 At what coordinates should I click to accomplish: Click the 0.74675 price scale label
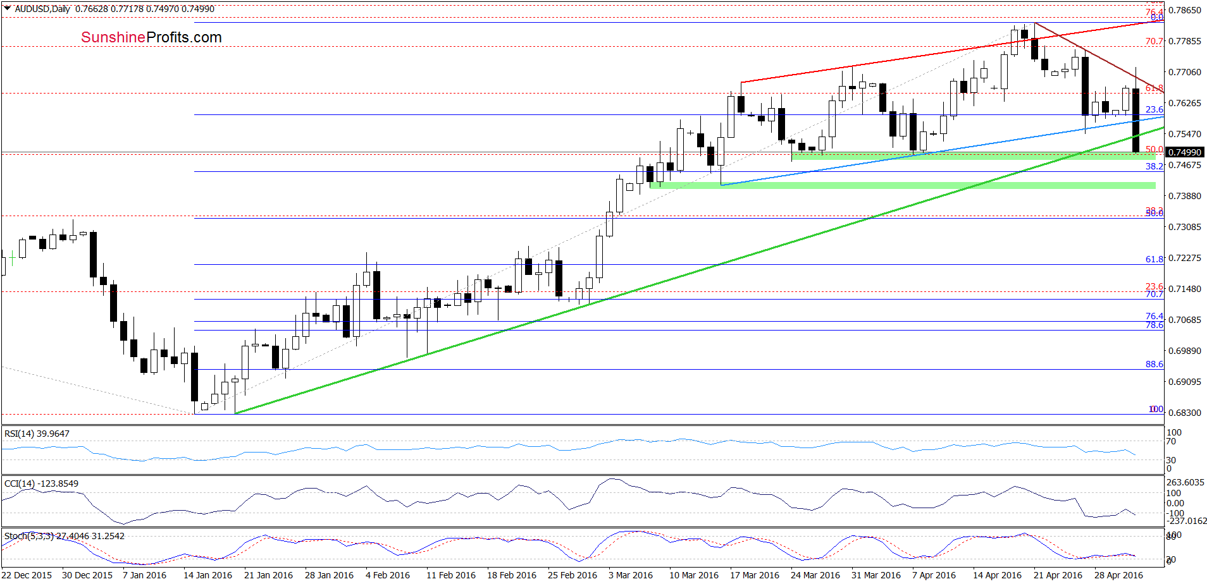(x=1184, y=165)
